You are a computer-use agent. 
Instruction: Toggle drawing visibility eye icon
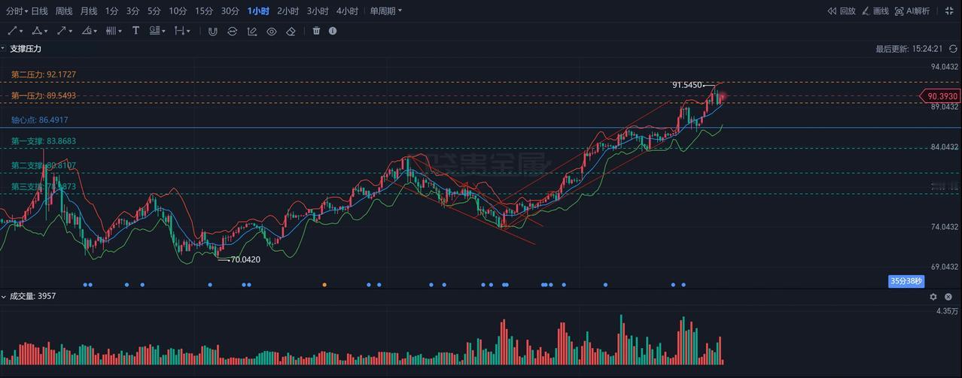tap(271, 31)
